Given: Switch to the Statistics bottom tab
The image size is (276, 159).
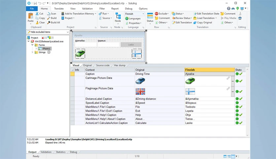Looking at the screenshot, I should [x=60, y=152].
